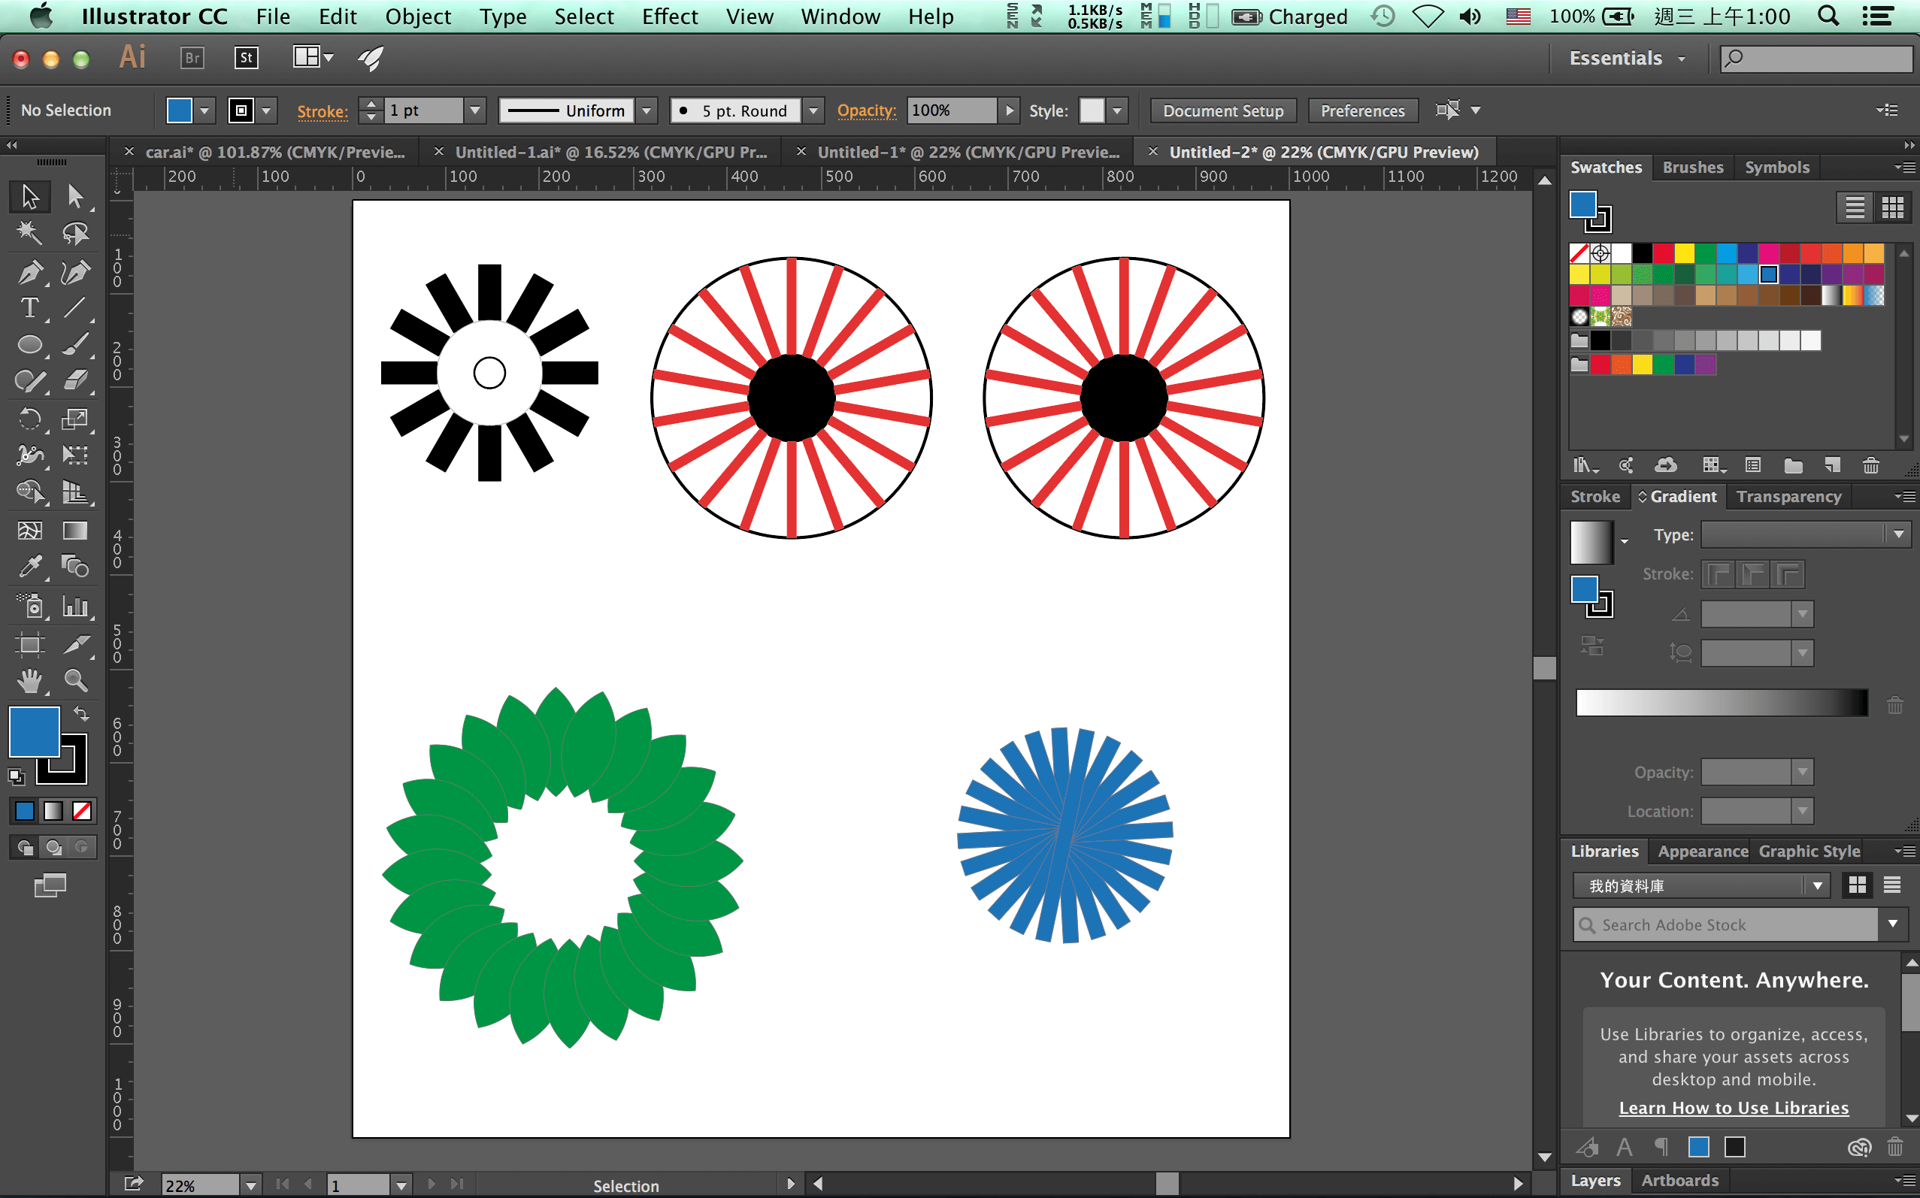The width and height of the screenshot is (1920, 1198).
Task: Open the Object menu
Action: click(x=417, y=17)
